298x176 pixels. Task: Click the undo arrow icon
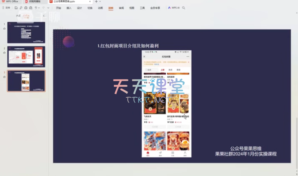click(x=36, y=8)
